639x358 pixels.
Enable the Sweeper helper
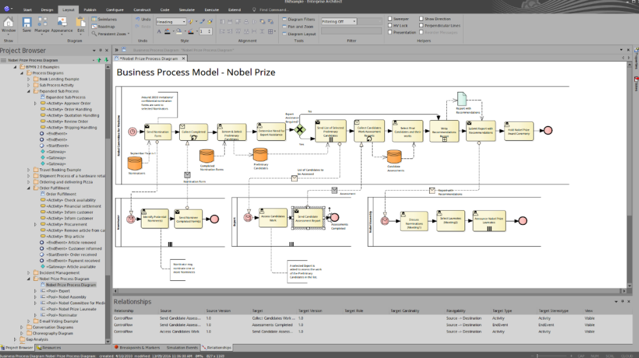tap(389, 18)
